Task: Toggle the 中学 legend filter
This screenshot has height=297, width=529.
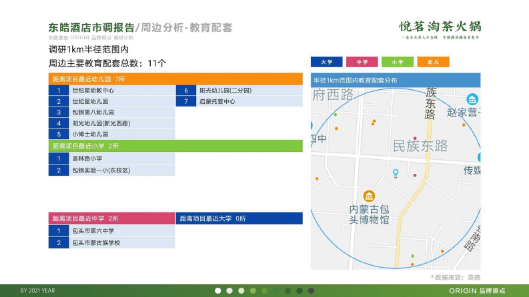Action: (362, 62)
